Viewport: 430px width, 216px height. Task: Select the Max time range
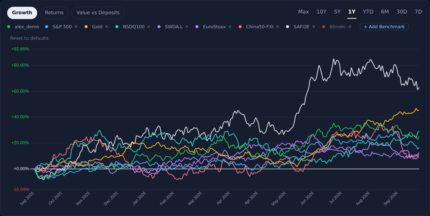[303, 12]
